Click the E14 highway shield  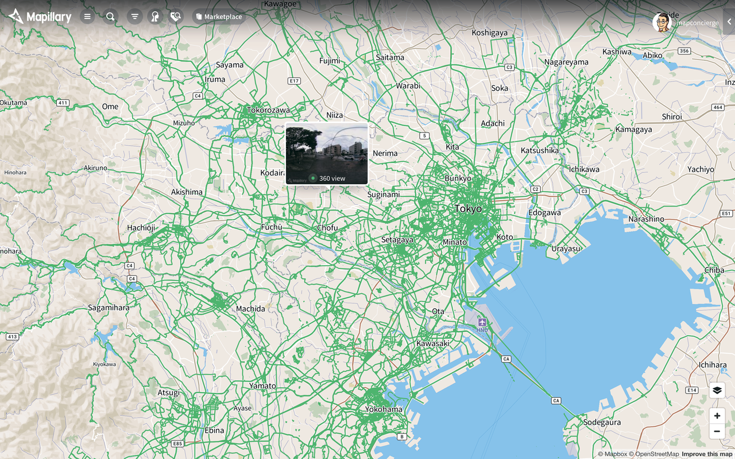coord(692,390)
